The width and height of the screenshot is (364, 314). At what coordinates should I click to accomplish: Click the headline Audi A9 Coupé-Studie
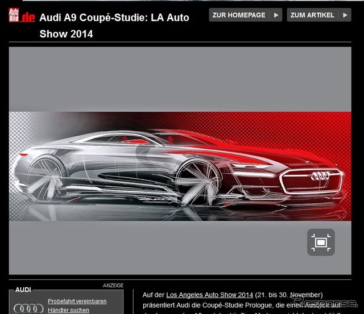click(x=114, y=26)
